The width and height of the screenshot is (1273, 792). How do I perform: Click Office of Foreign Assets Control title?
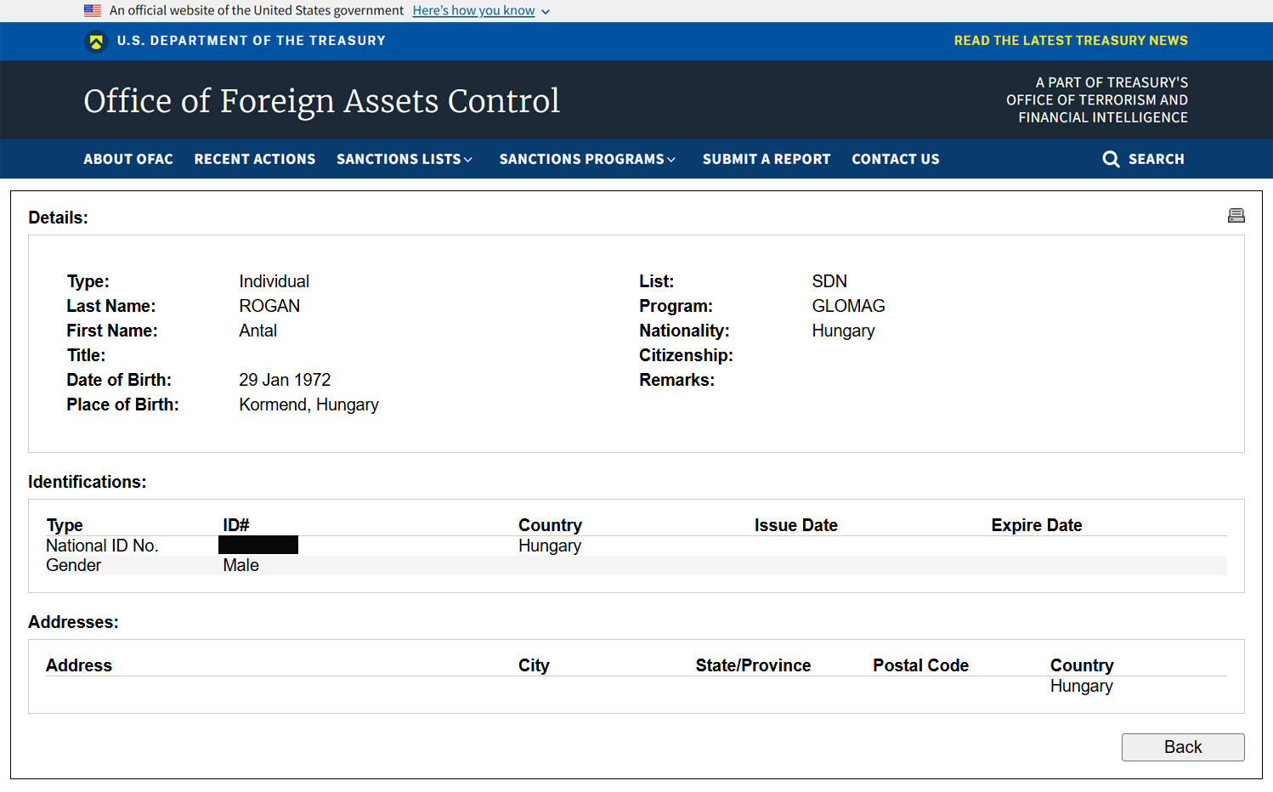point(322,101)
